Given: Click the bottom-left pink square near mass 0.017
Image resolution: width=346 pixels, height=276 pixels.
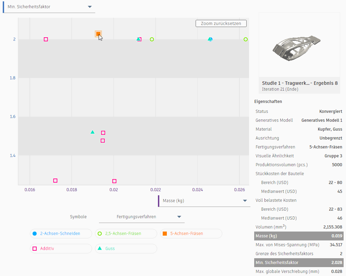Looking at the screenshot, I should click(55, 181).
